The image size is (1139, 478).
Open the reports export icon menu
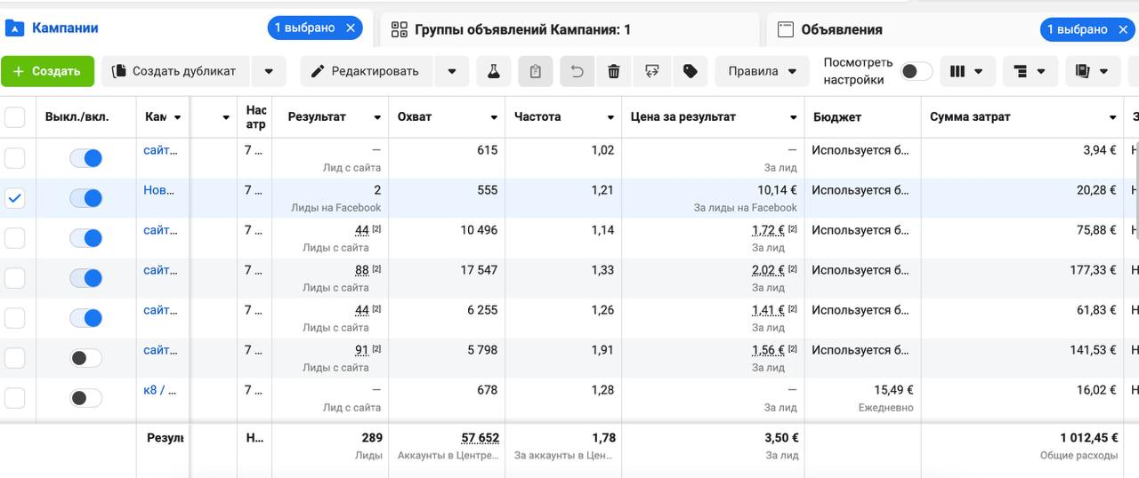point(1093,71)
